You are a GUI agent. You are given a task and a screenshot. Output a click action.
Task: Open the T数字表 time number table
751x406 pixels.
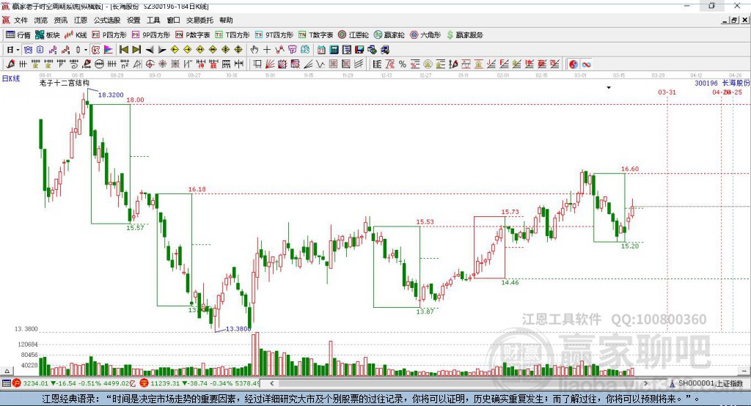(x=315, y=35)
